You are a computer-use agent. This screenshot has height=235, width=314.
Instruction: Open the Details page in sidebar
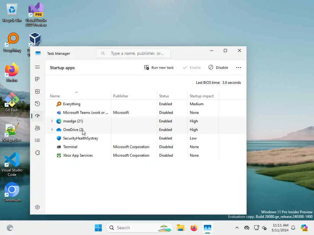tap(37, 140)
